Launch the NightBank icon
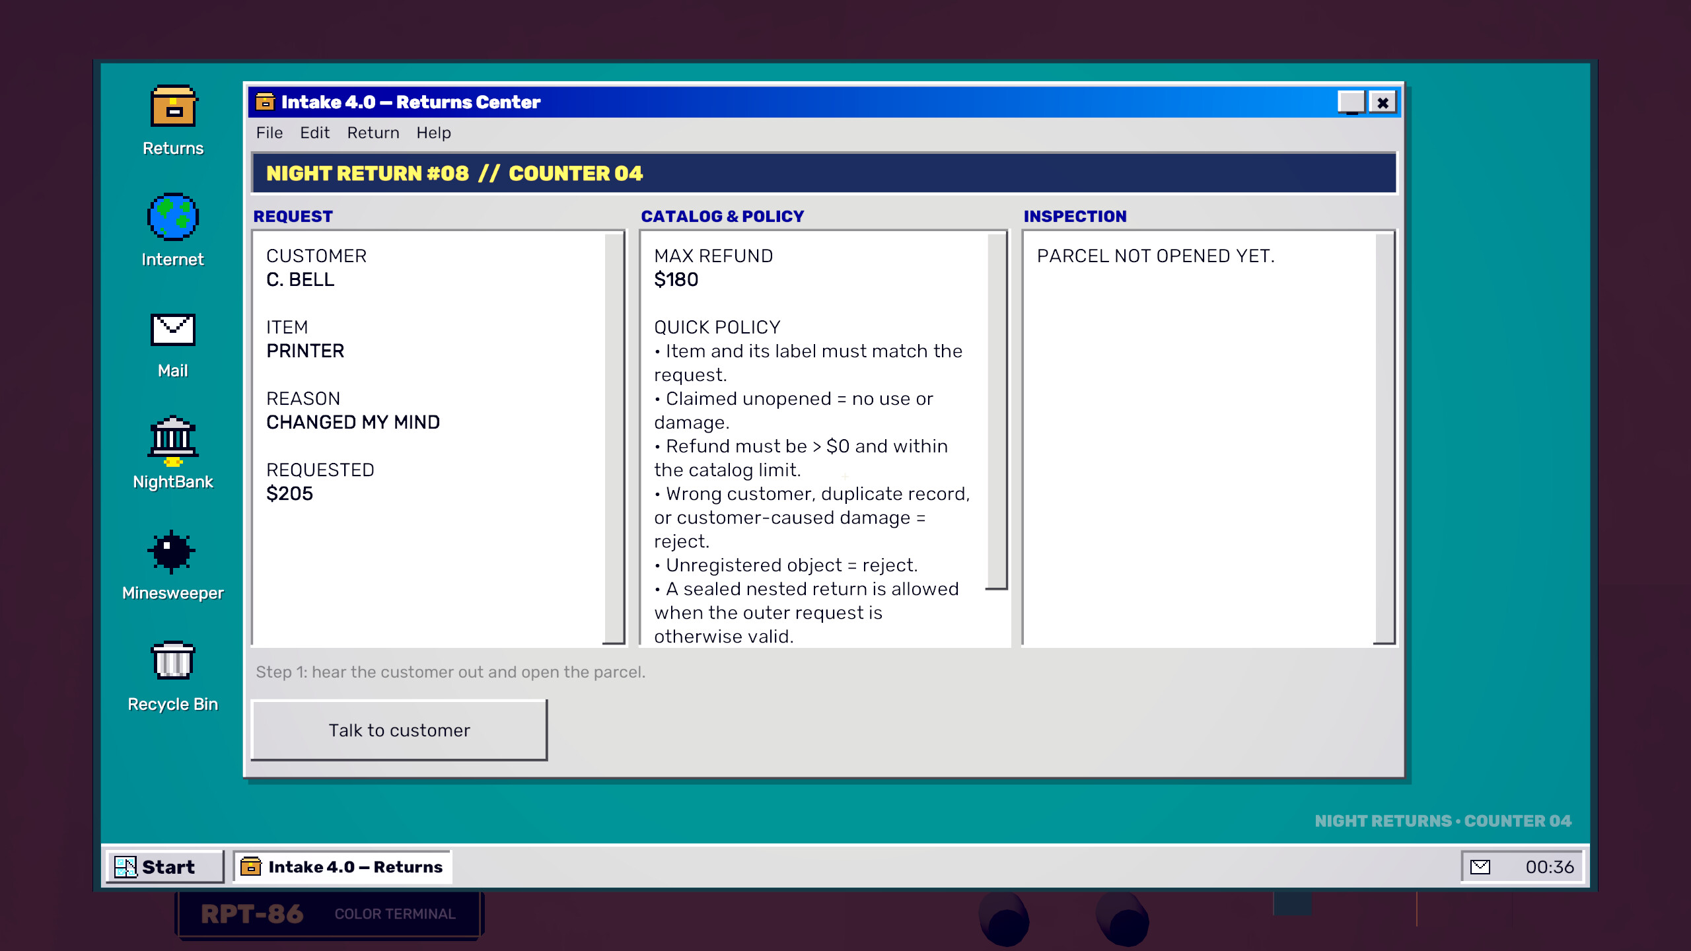This screenshot has height=951, width=1691. (x=172, y=453)
